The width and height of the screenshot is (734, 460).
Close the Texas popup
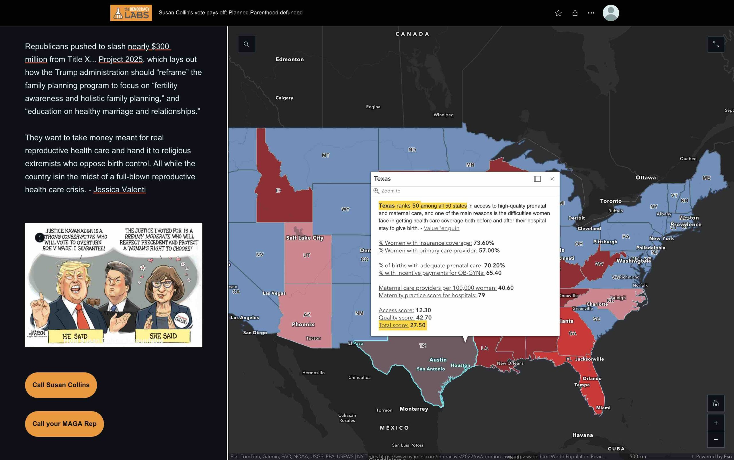[x=552, y=179]
